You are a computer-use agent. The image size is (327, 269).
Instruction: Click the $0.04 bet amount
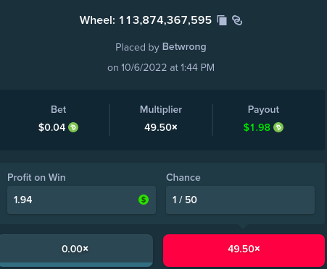51,127
